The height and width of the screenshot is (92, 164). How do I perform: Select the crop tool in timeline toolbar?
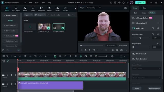[35, 56]
